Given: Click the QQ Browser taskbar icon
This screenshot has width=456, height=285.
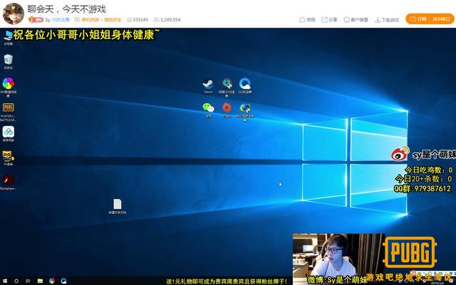Looking at the screenshot, I should pos(63,281).
